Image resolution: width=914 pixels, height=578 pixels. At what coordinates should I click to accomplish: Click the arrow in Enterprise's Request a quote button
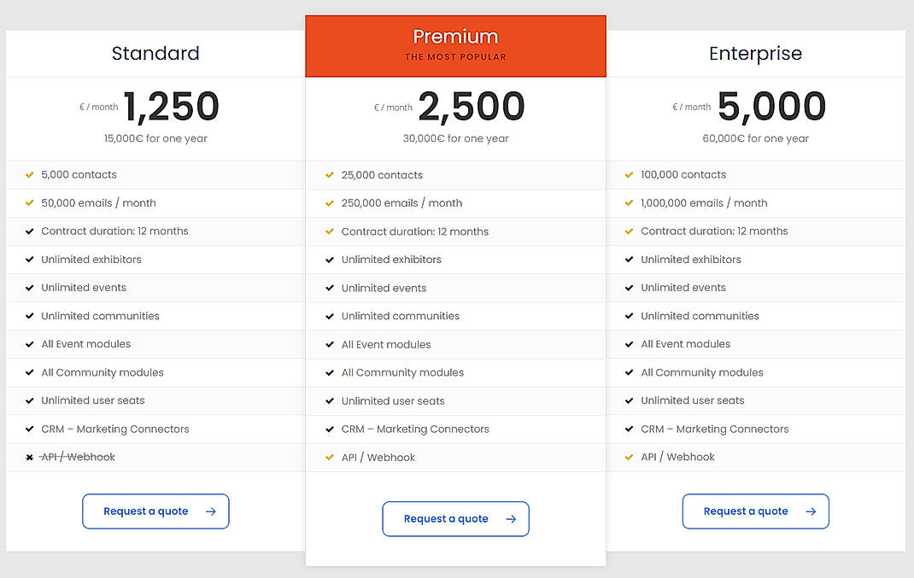click(x=809, y=511)
